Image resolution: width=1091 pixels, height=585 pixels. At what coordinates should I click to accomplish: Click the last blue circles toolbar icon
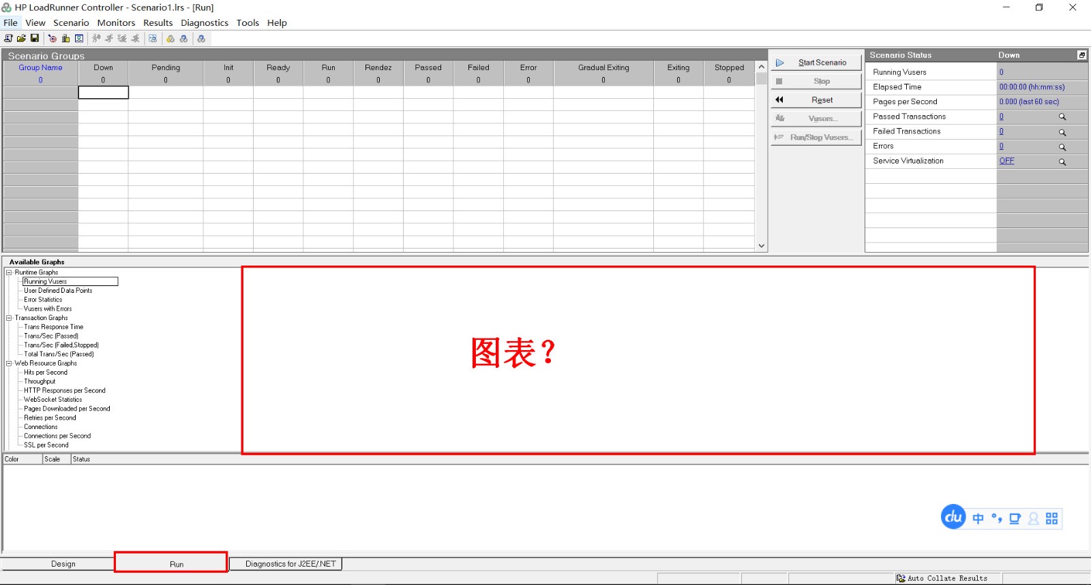point(201,38)
